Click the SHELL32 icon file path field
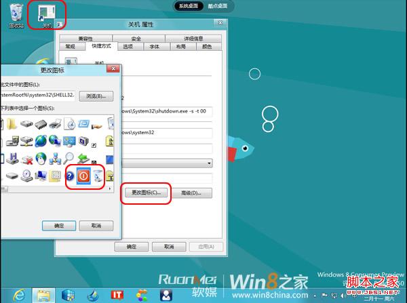 (37, 95)
